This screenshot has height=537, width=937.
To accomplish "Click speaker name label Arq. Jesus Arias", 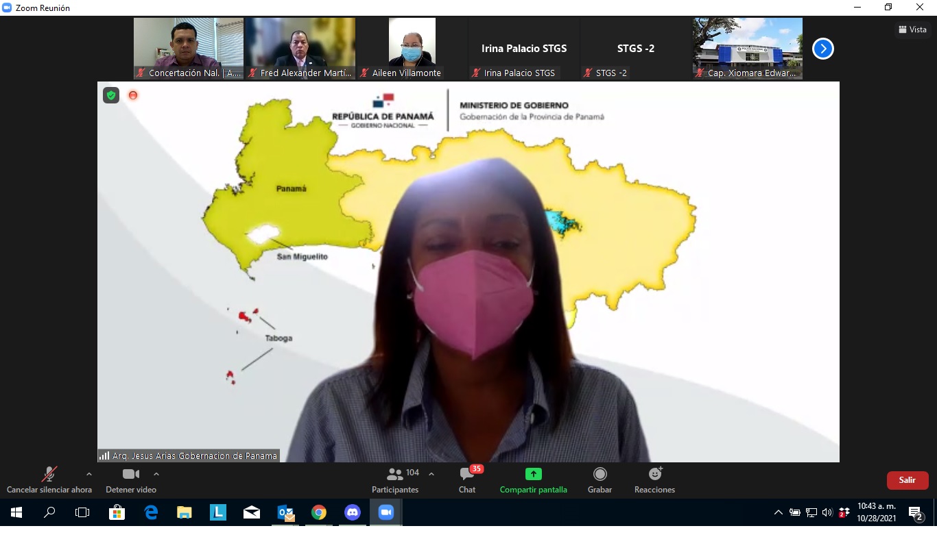I will pos(189,455).
